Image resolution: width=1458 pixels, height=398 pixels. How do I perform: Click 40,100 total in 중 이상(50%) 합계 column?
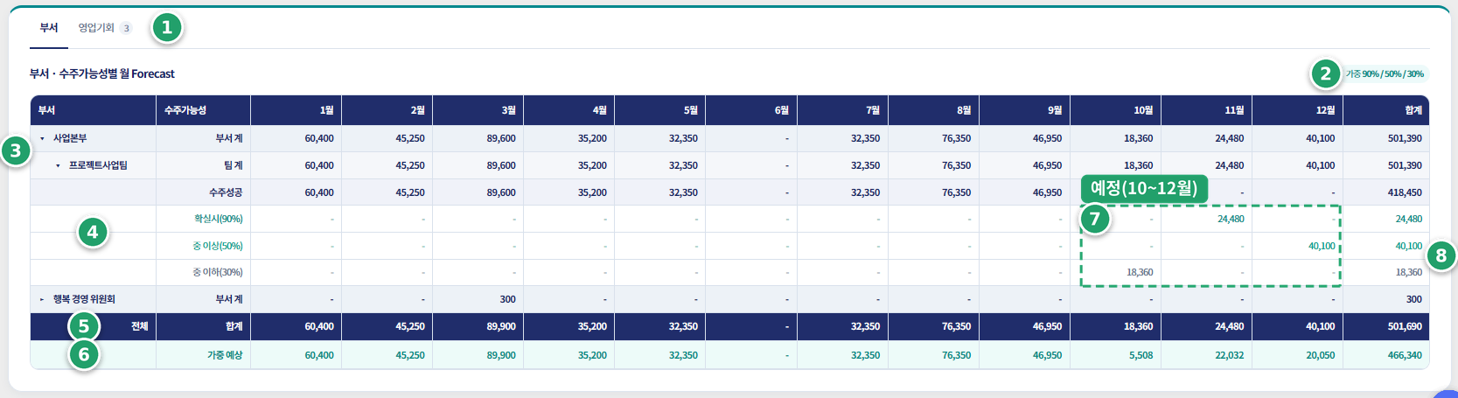coord(1408,246)
